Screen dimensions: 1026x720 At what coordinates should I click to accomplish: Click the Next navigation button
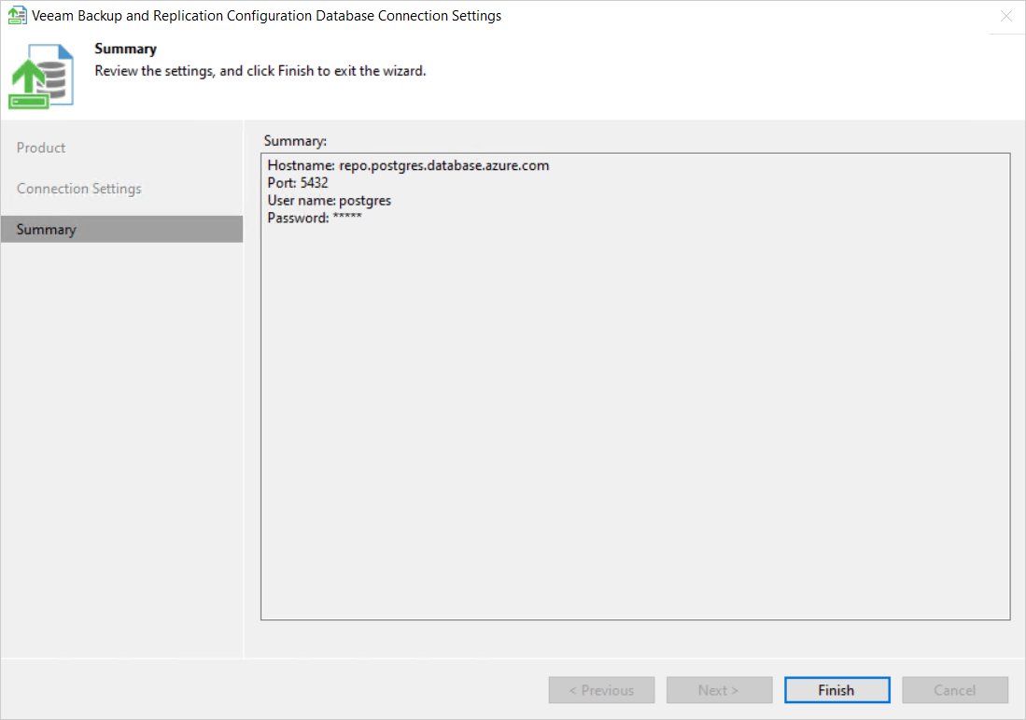(719, 689)
